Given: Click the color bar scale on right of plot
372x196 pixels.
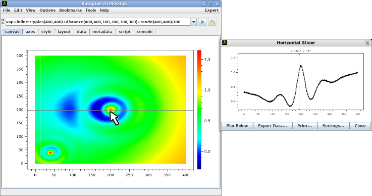Looking at the screenshot, I should click(199, 110).
